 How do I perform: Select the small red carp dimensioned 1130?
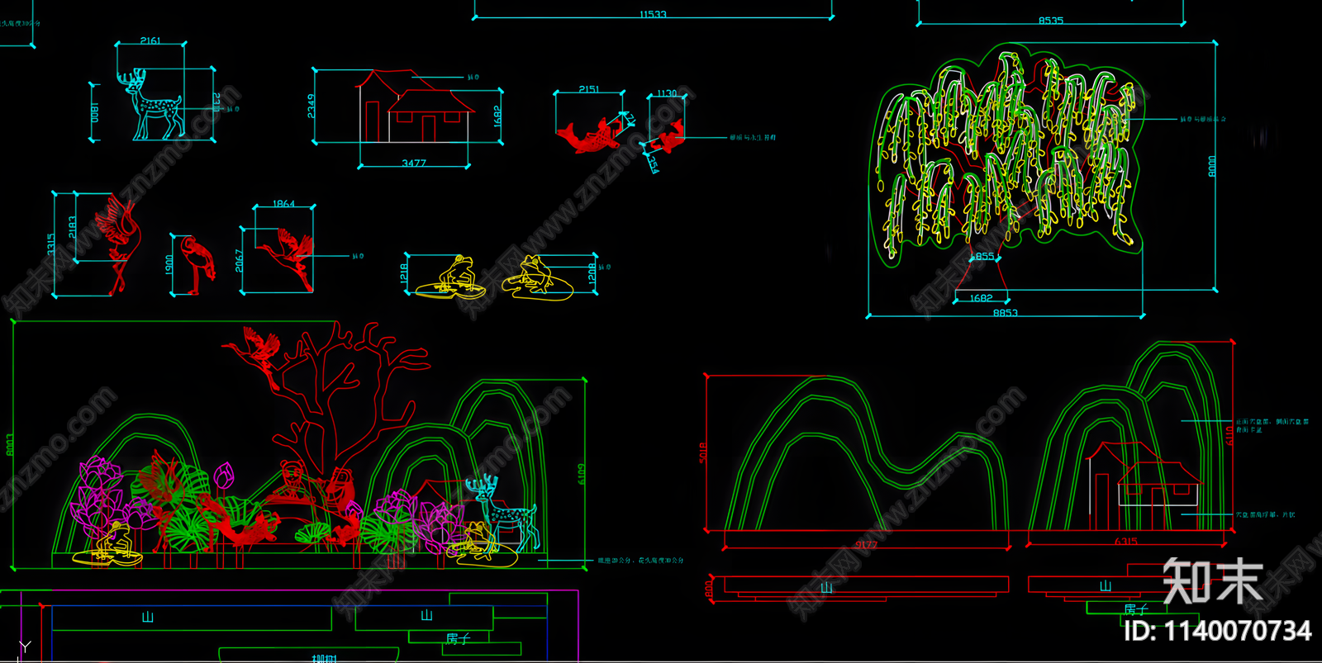tap(668, 138)
